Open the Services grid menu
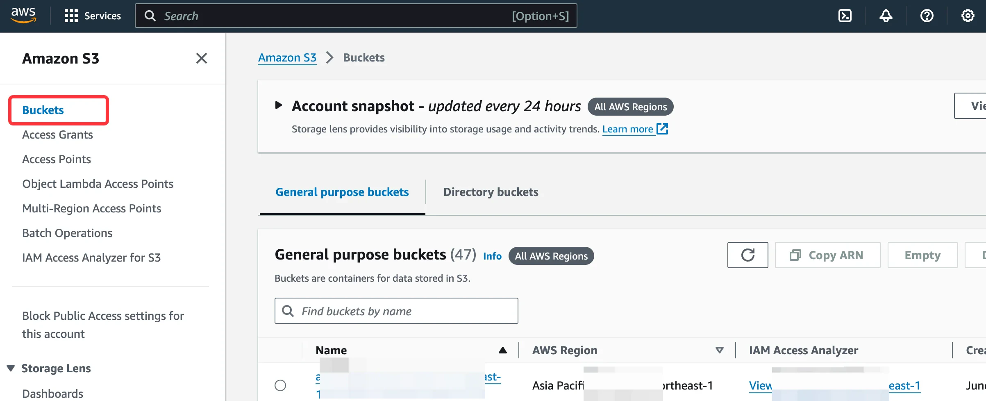This screenshot has height=401, width=986. (93, 16)
